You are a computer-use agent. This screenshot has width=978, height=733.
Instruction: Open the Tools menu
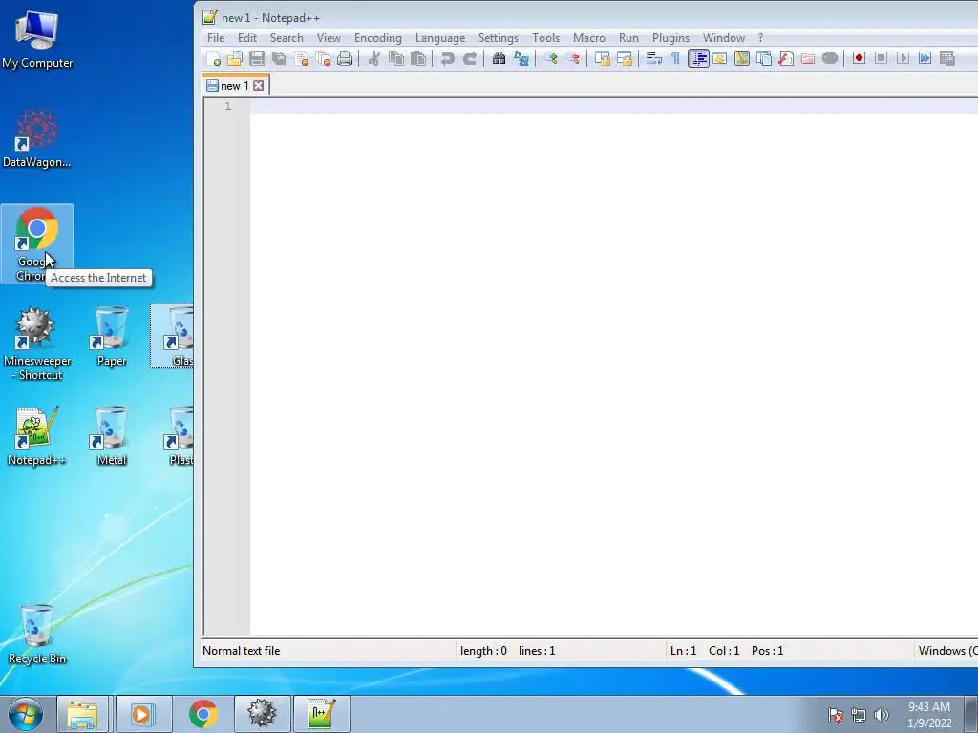coord(545,38)
